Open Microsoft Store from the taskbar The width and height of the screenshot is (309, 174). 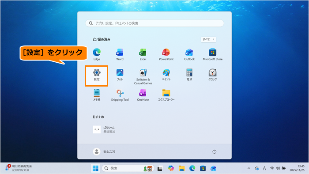203,168
